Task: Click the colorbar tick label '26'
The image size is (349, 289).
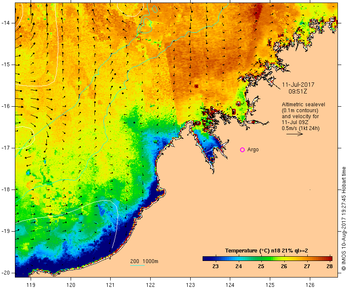Action: [x=284, y=266]
